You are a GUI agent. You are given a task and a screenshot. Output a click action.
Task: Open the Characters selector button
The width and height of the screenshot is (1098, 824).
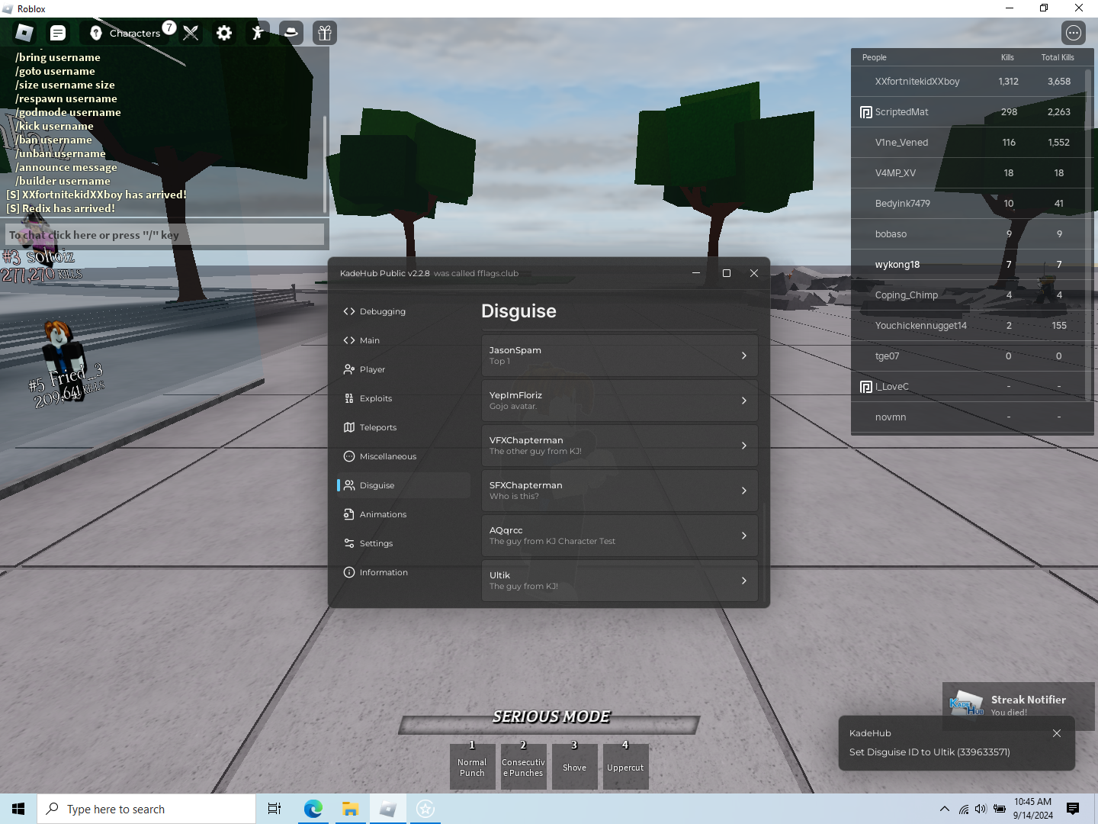point(129,33)
